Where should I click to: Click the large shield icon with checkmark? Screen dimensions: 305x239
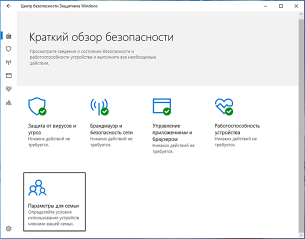pos(37,106)
